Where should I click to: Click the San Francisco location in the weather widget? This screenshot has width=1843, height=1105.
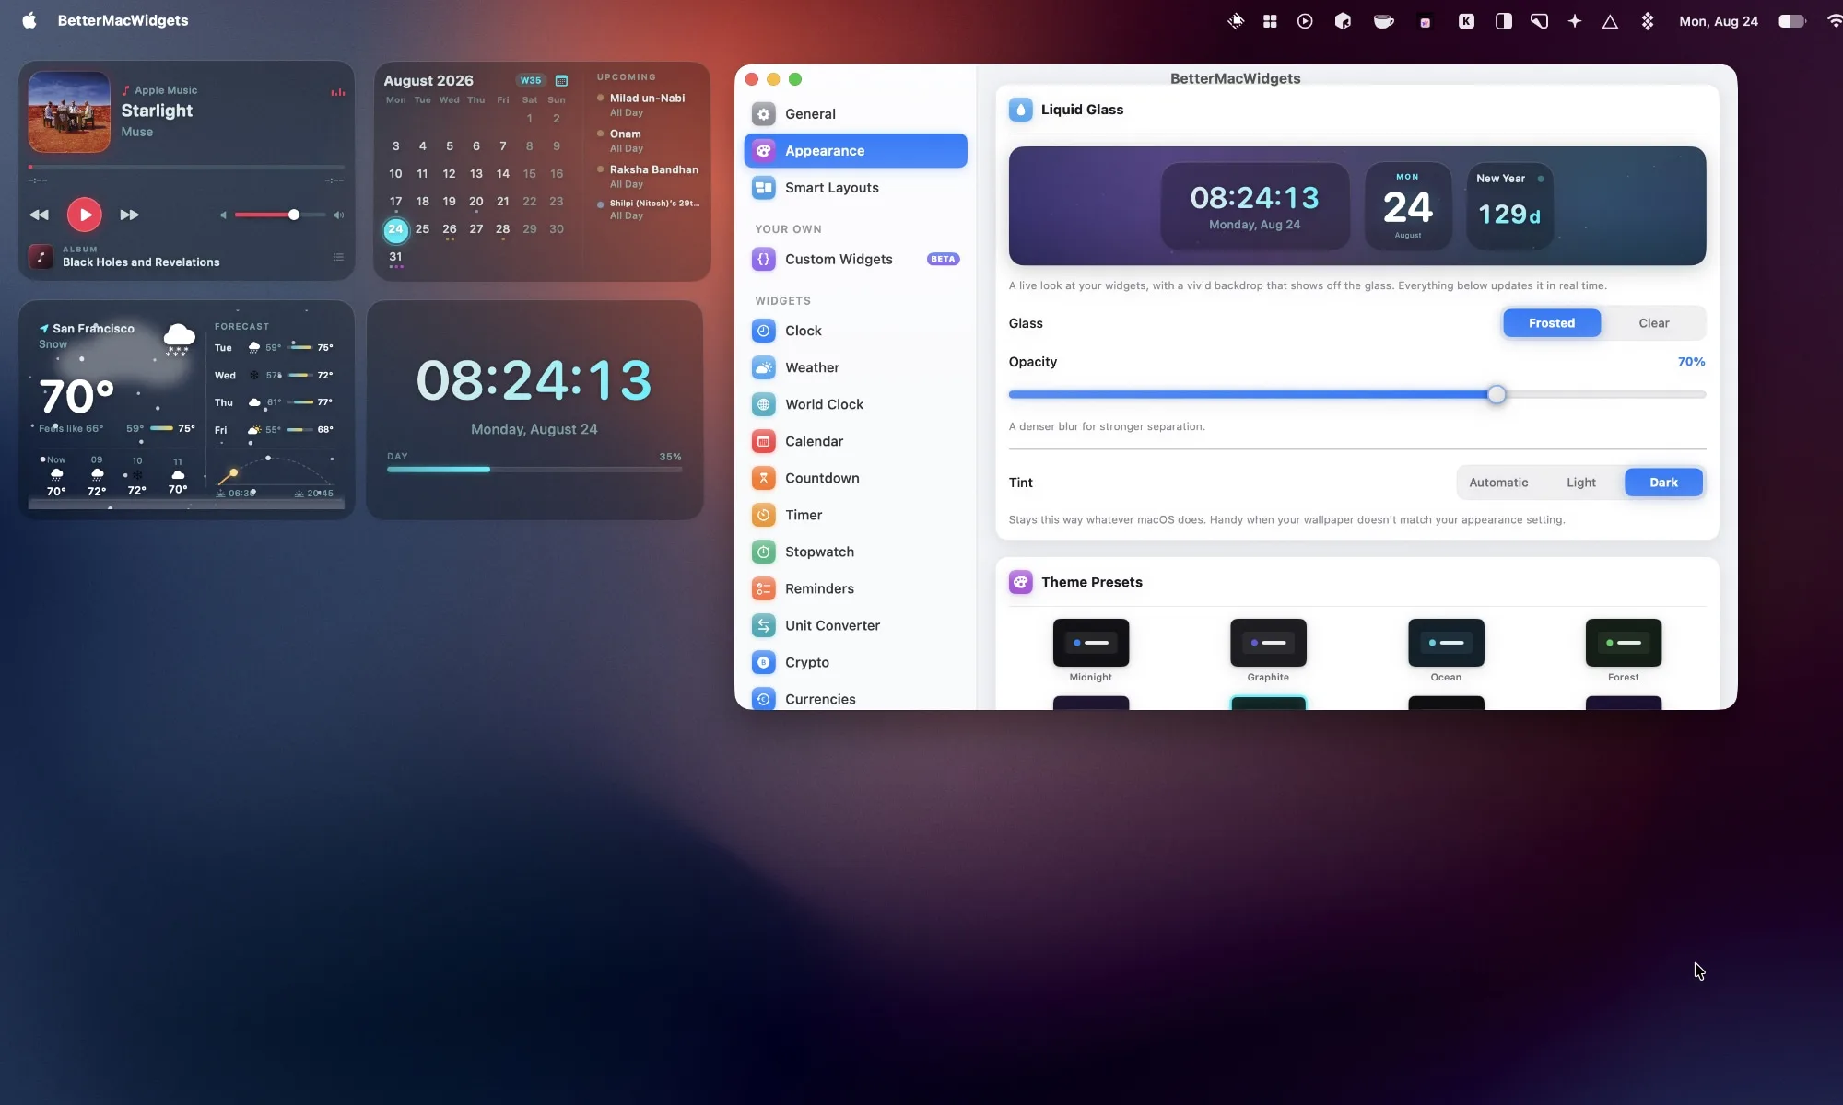click(x=87, y=329)
